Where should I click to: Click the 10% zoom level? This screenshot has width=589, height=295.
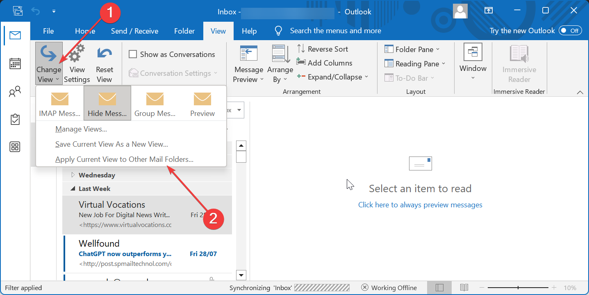570,288
